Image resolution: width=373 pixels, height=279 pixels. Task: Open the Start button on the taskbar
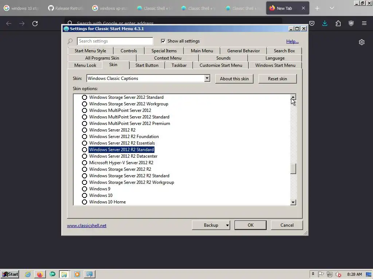pos(10,274)
